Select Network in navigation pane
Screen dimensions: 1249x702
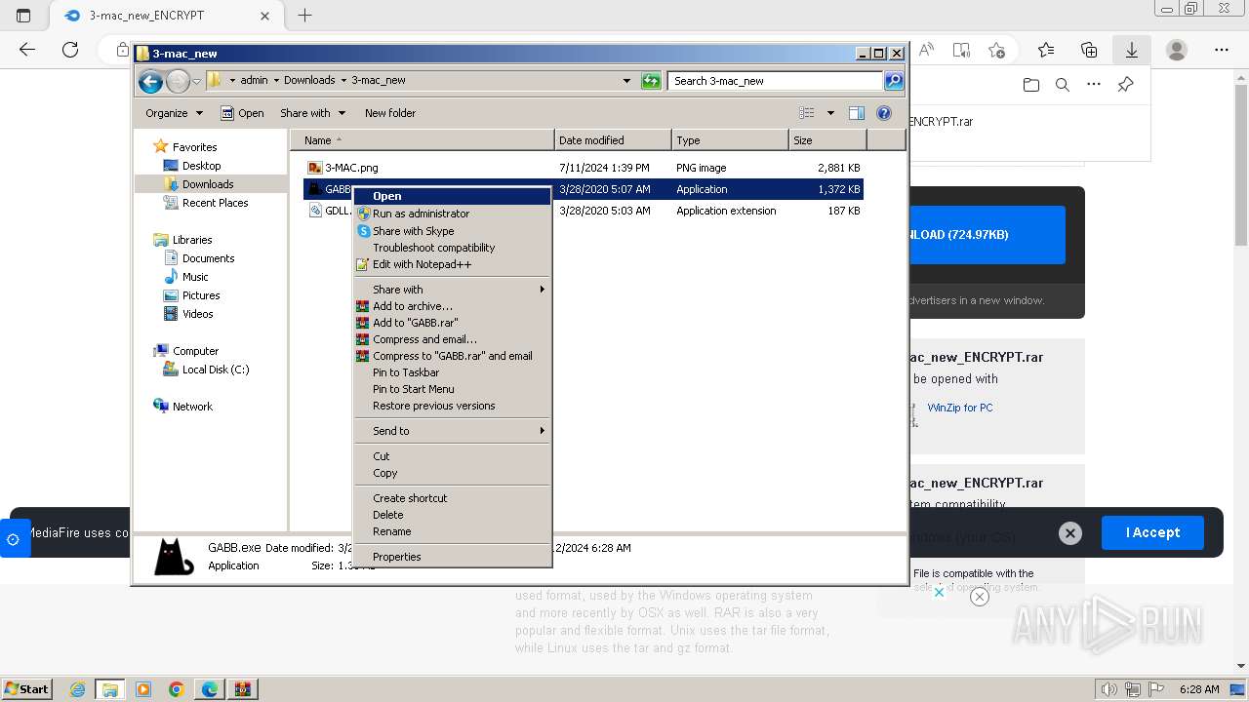point(192,407)
